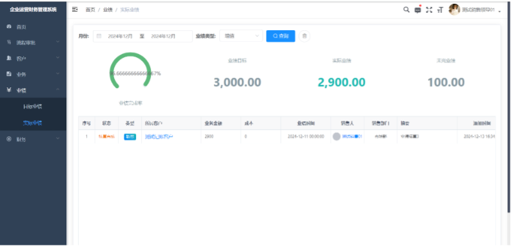Click the salesperson name link in row 1
The height and width of the screenshot is (246, 511).
point(352,136)
